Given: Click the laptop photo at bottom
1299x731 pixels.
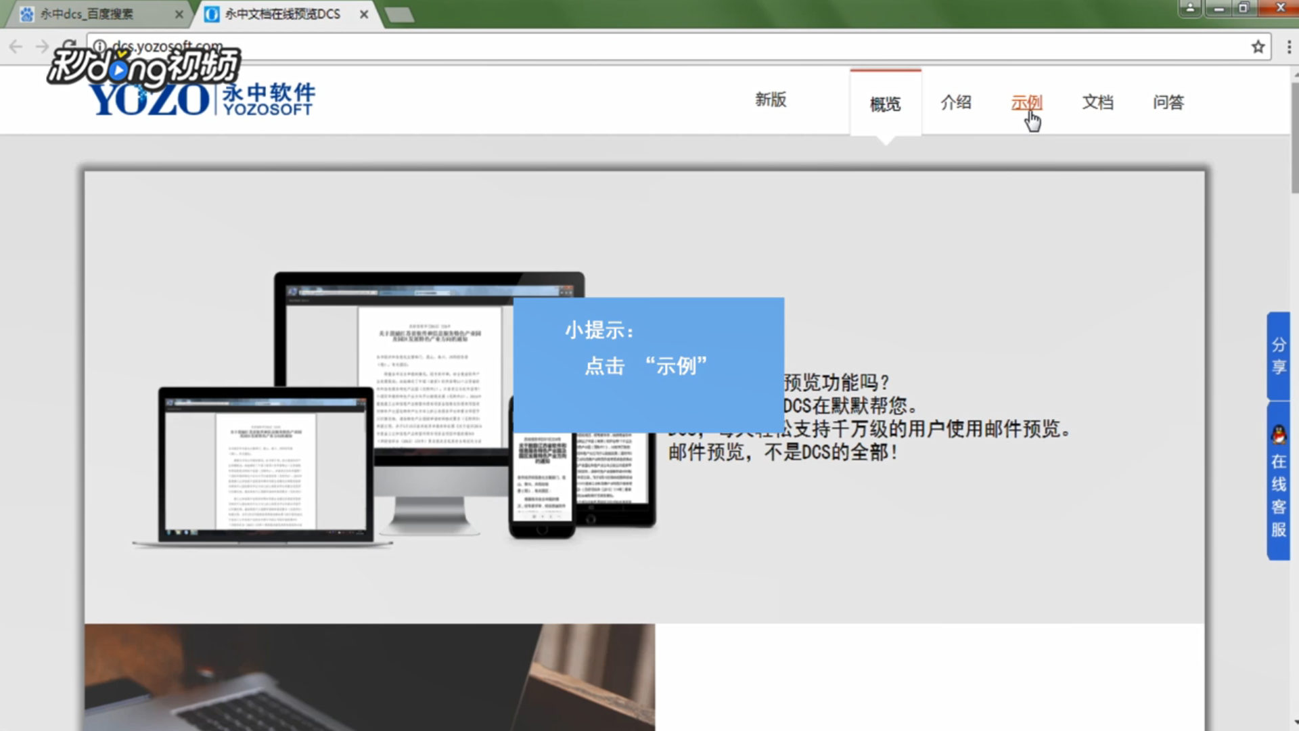Looking at the screenshot, I should (x=369, y=677).
